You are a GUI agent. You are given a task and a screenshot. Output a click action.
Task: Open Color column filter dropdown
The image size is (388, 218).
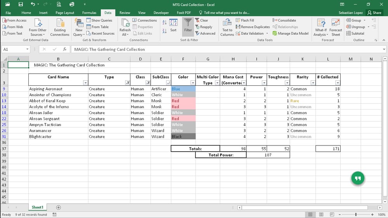(x=193, y=83)
